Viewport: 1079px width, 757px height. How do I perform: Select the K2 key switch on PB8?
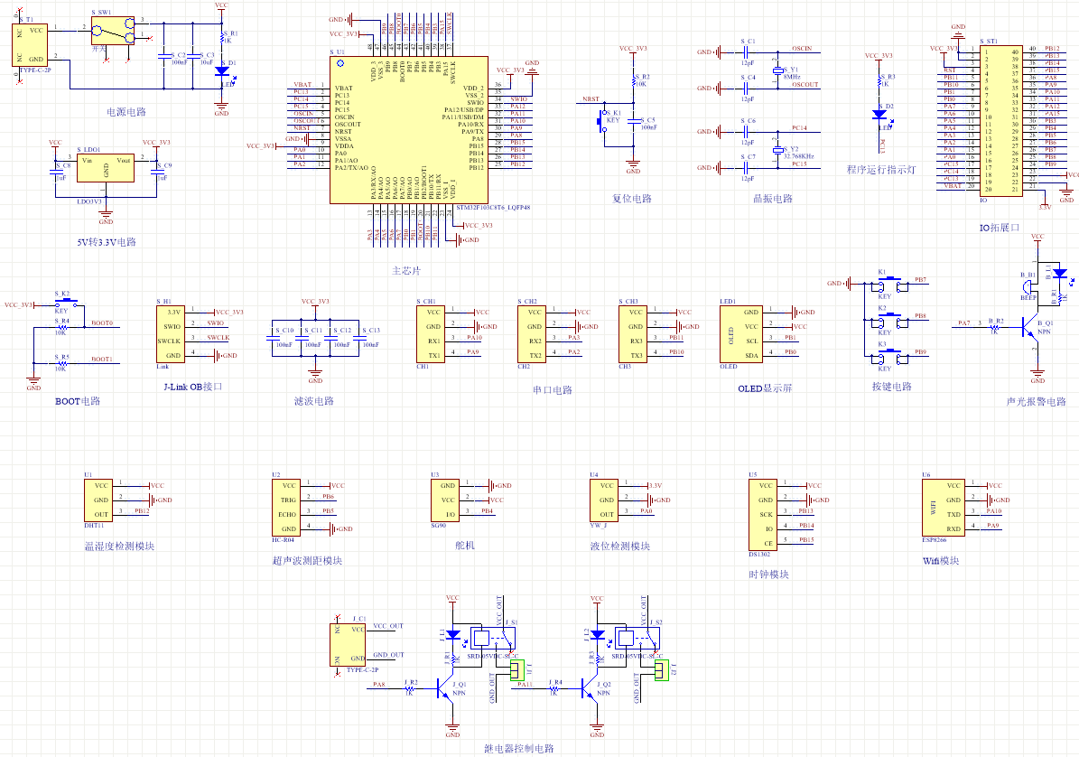pyautogui.click(x=891, y=320)
